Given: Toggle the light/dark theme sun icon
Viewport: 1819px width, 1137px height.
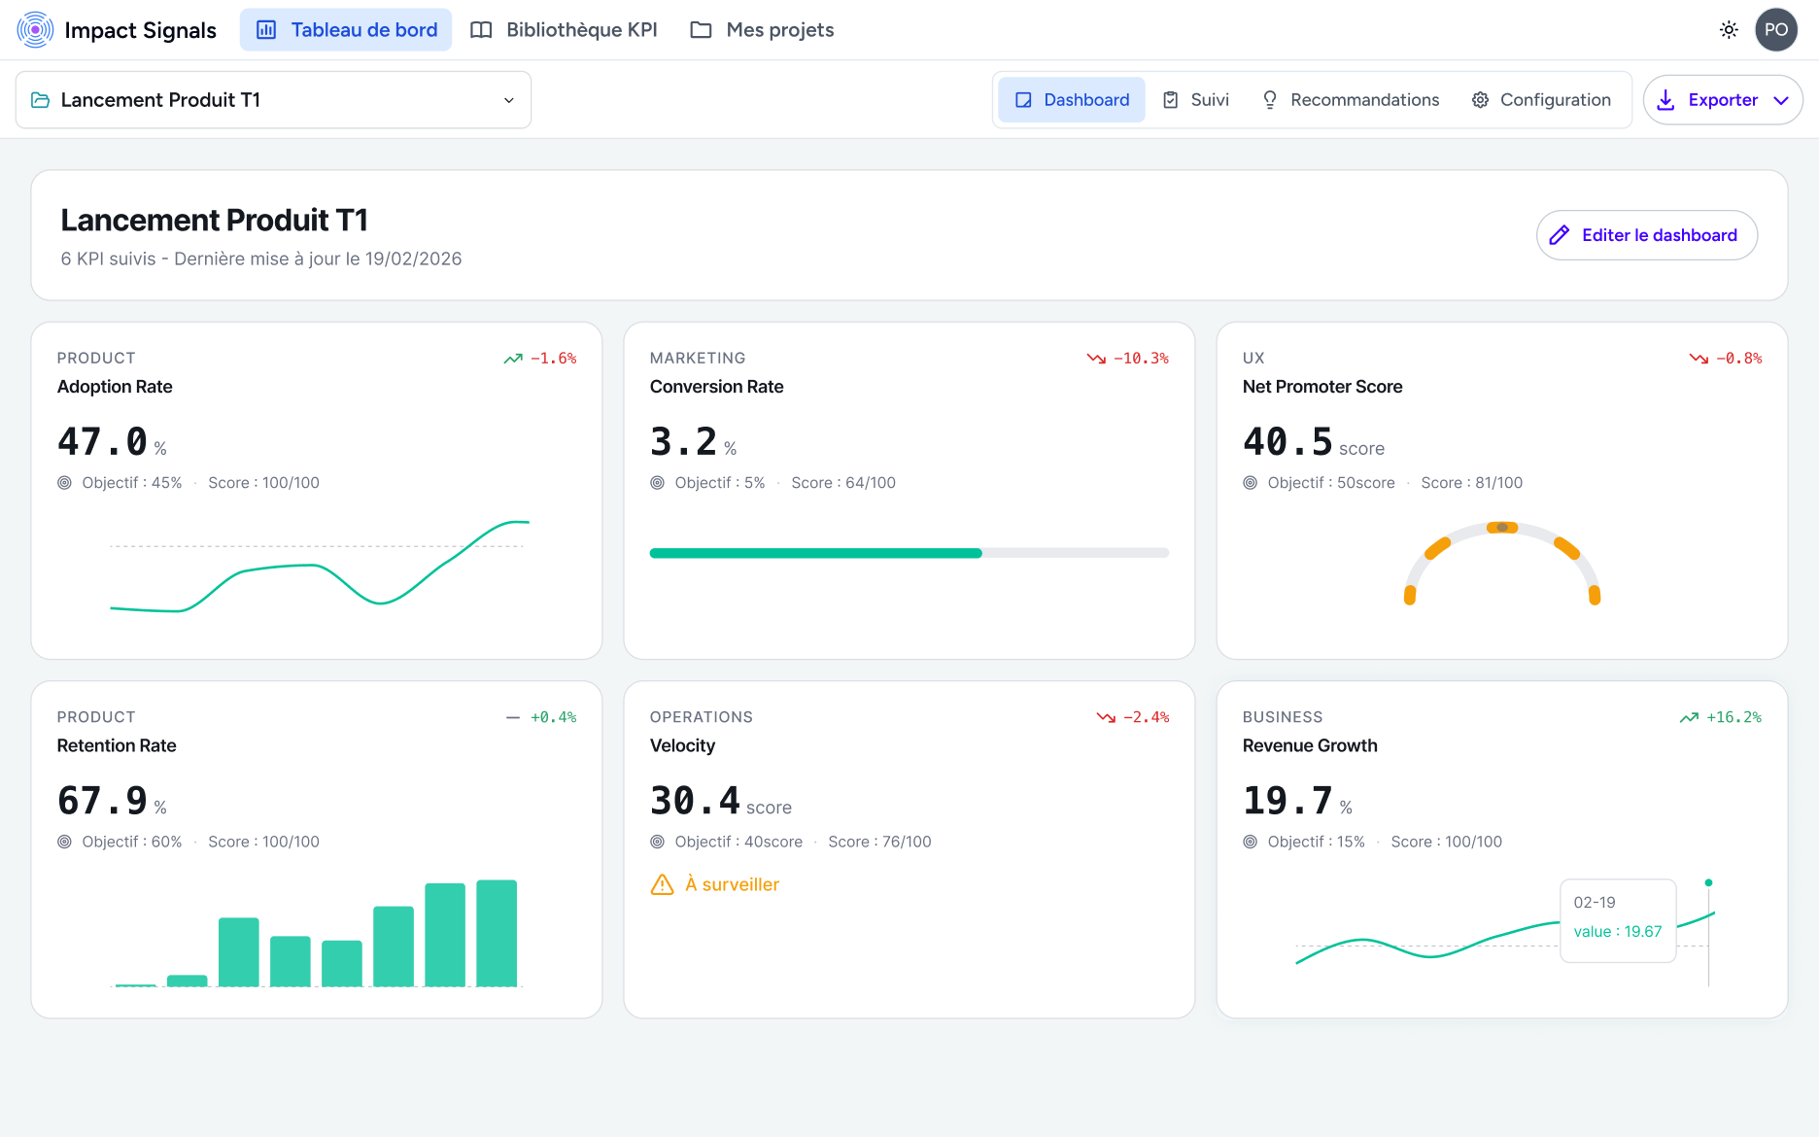Looking at the screenshot, I should (x=1729, y=29).
